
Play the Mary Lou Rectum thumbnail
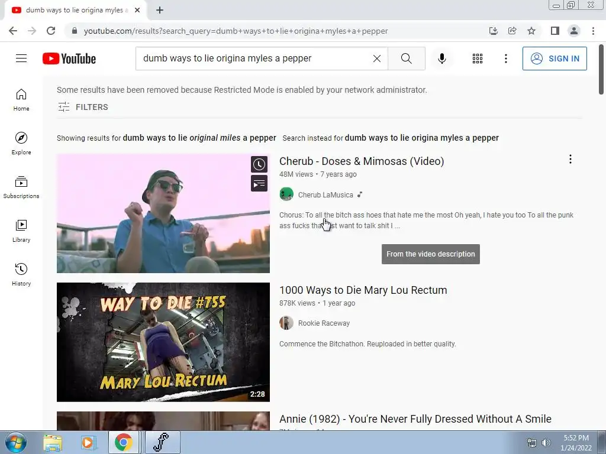163,342
